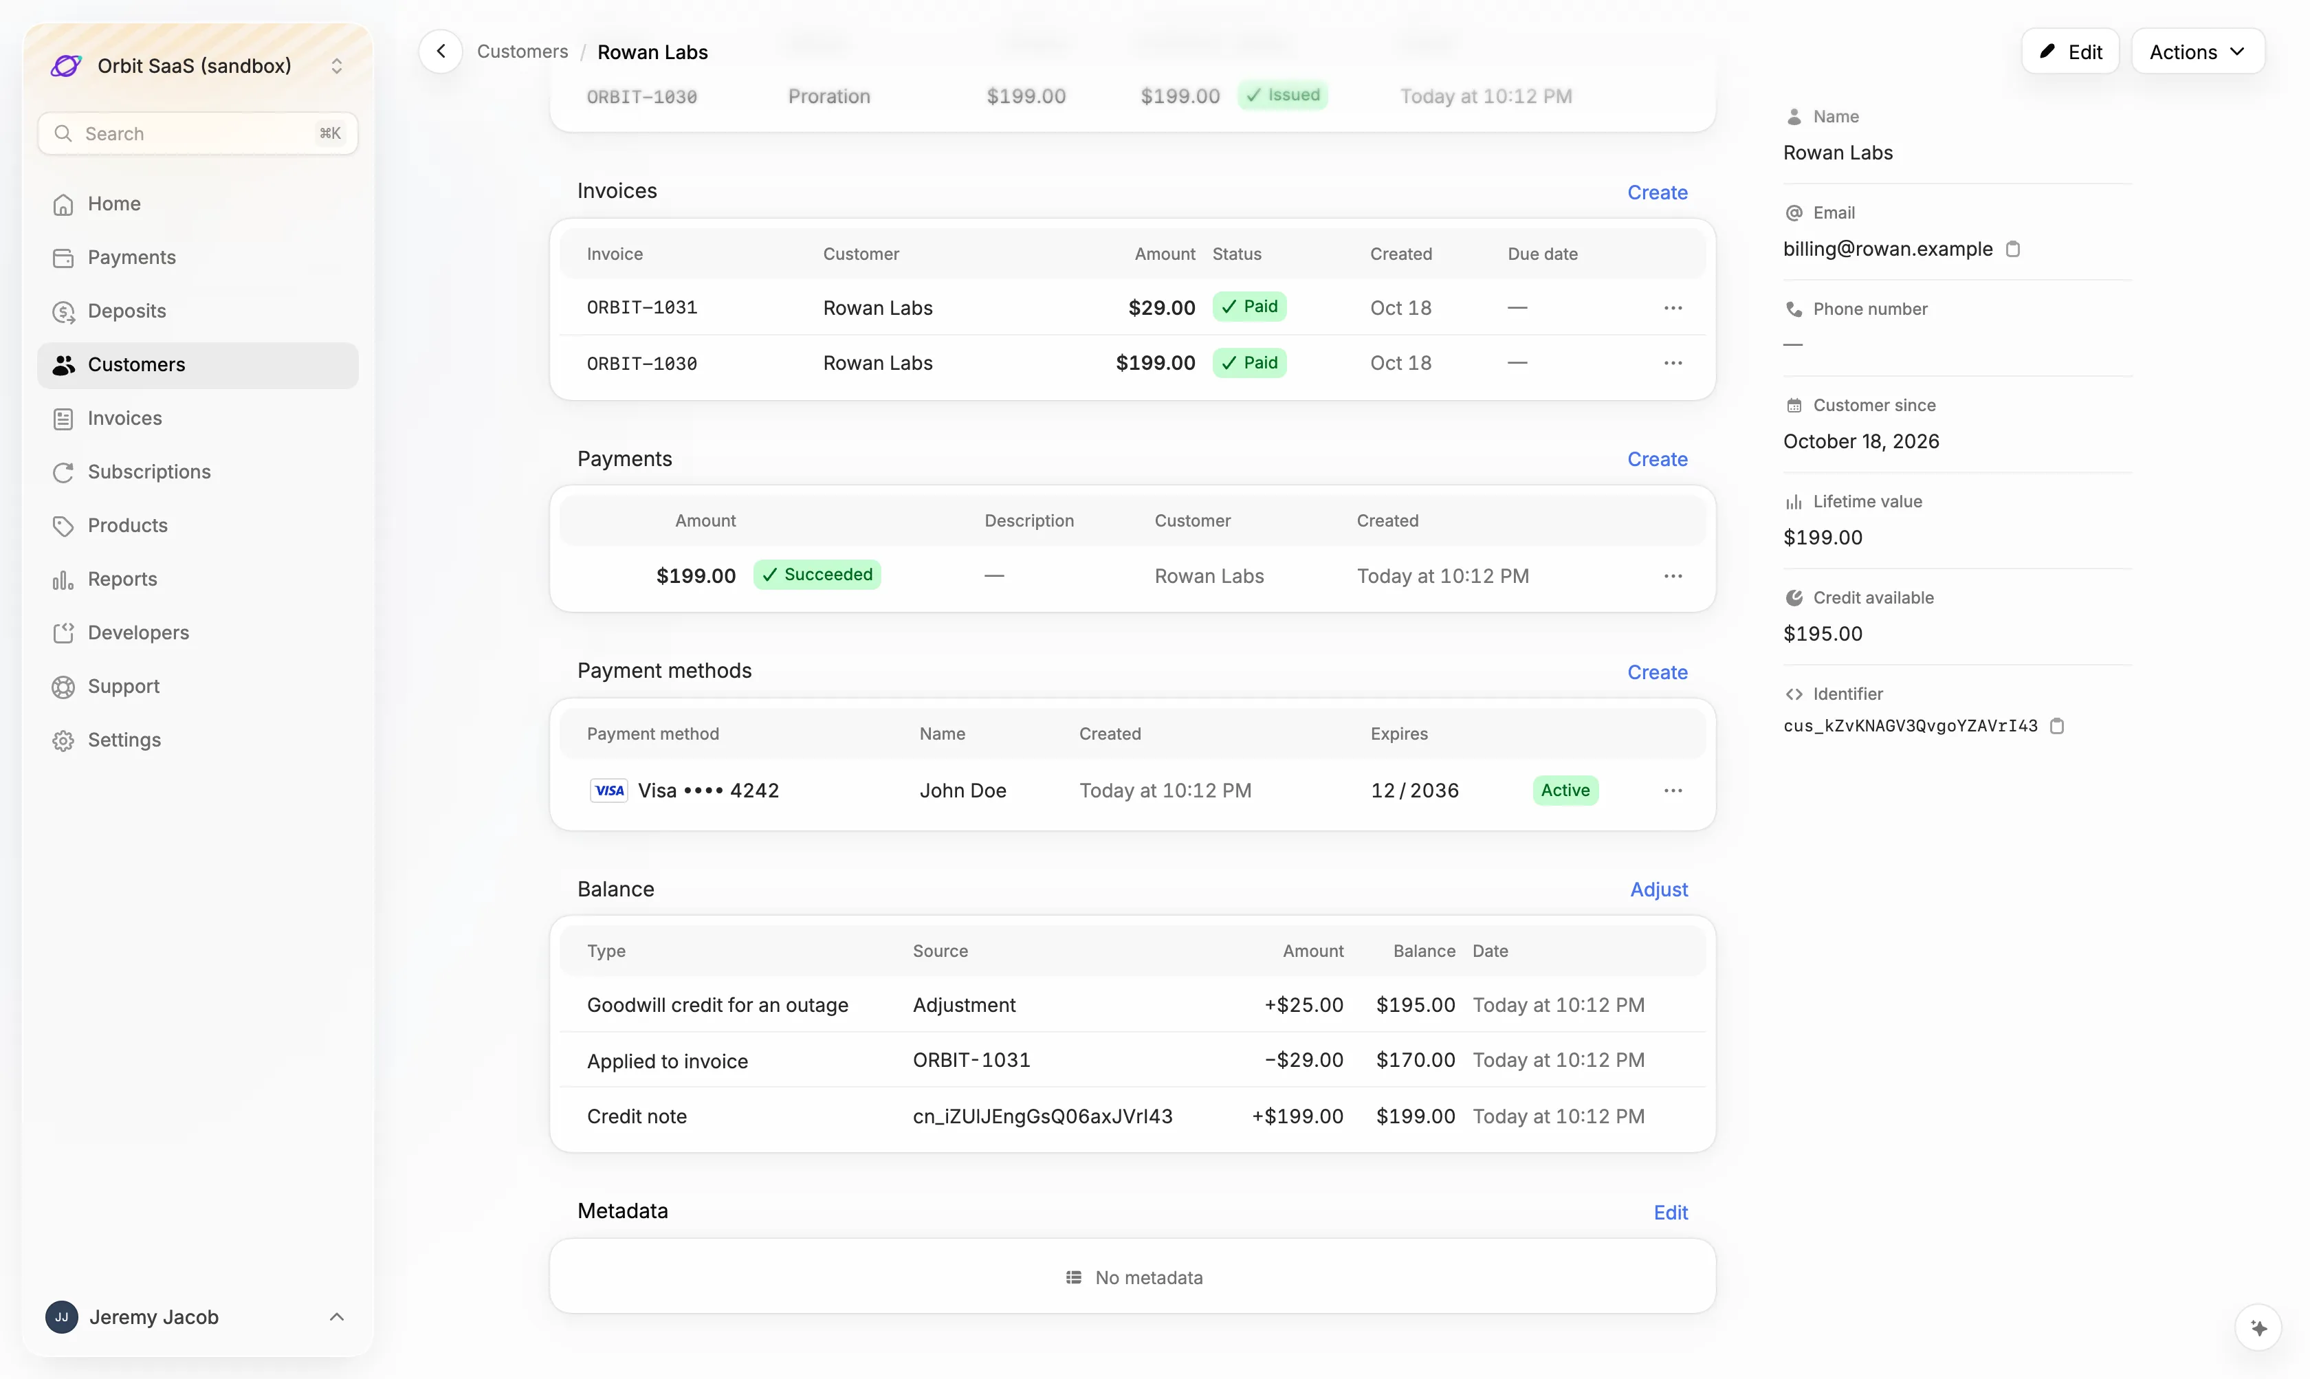This screenshot has width=2310, height=1379.
Task: Click the Edit button with pencil icon
Action: pos(2070,52)
